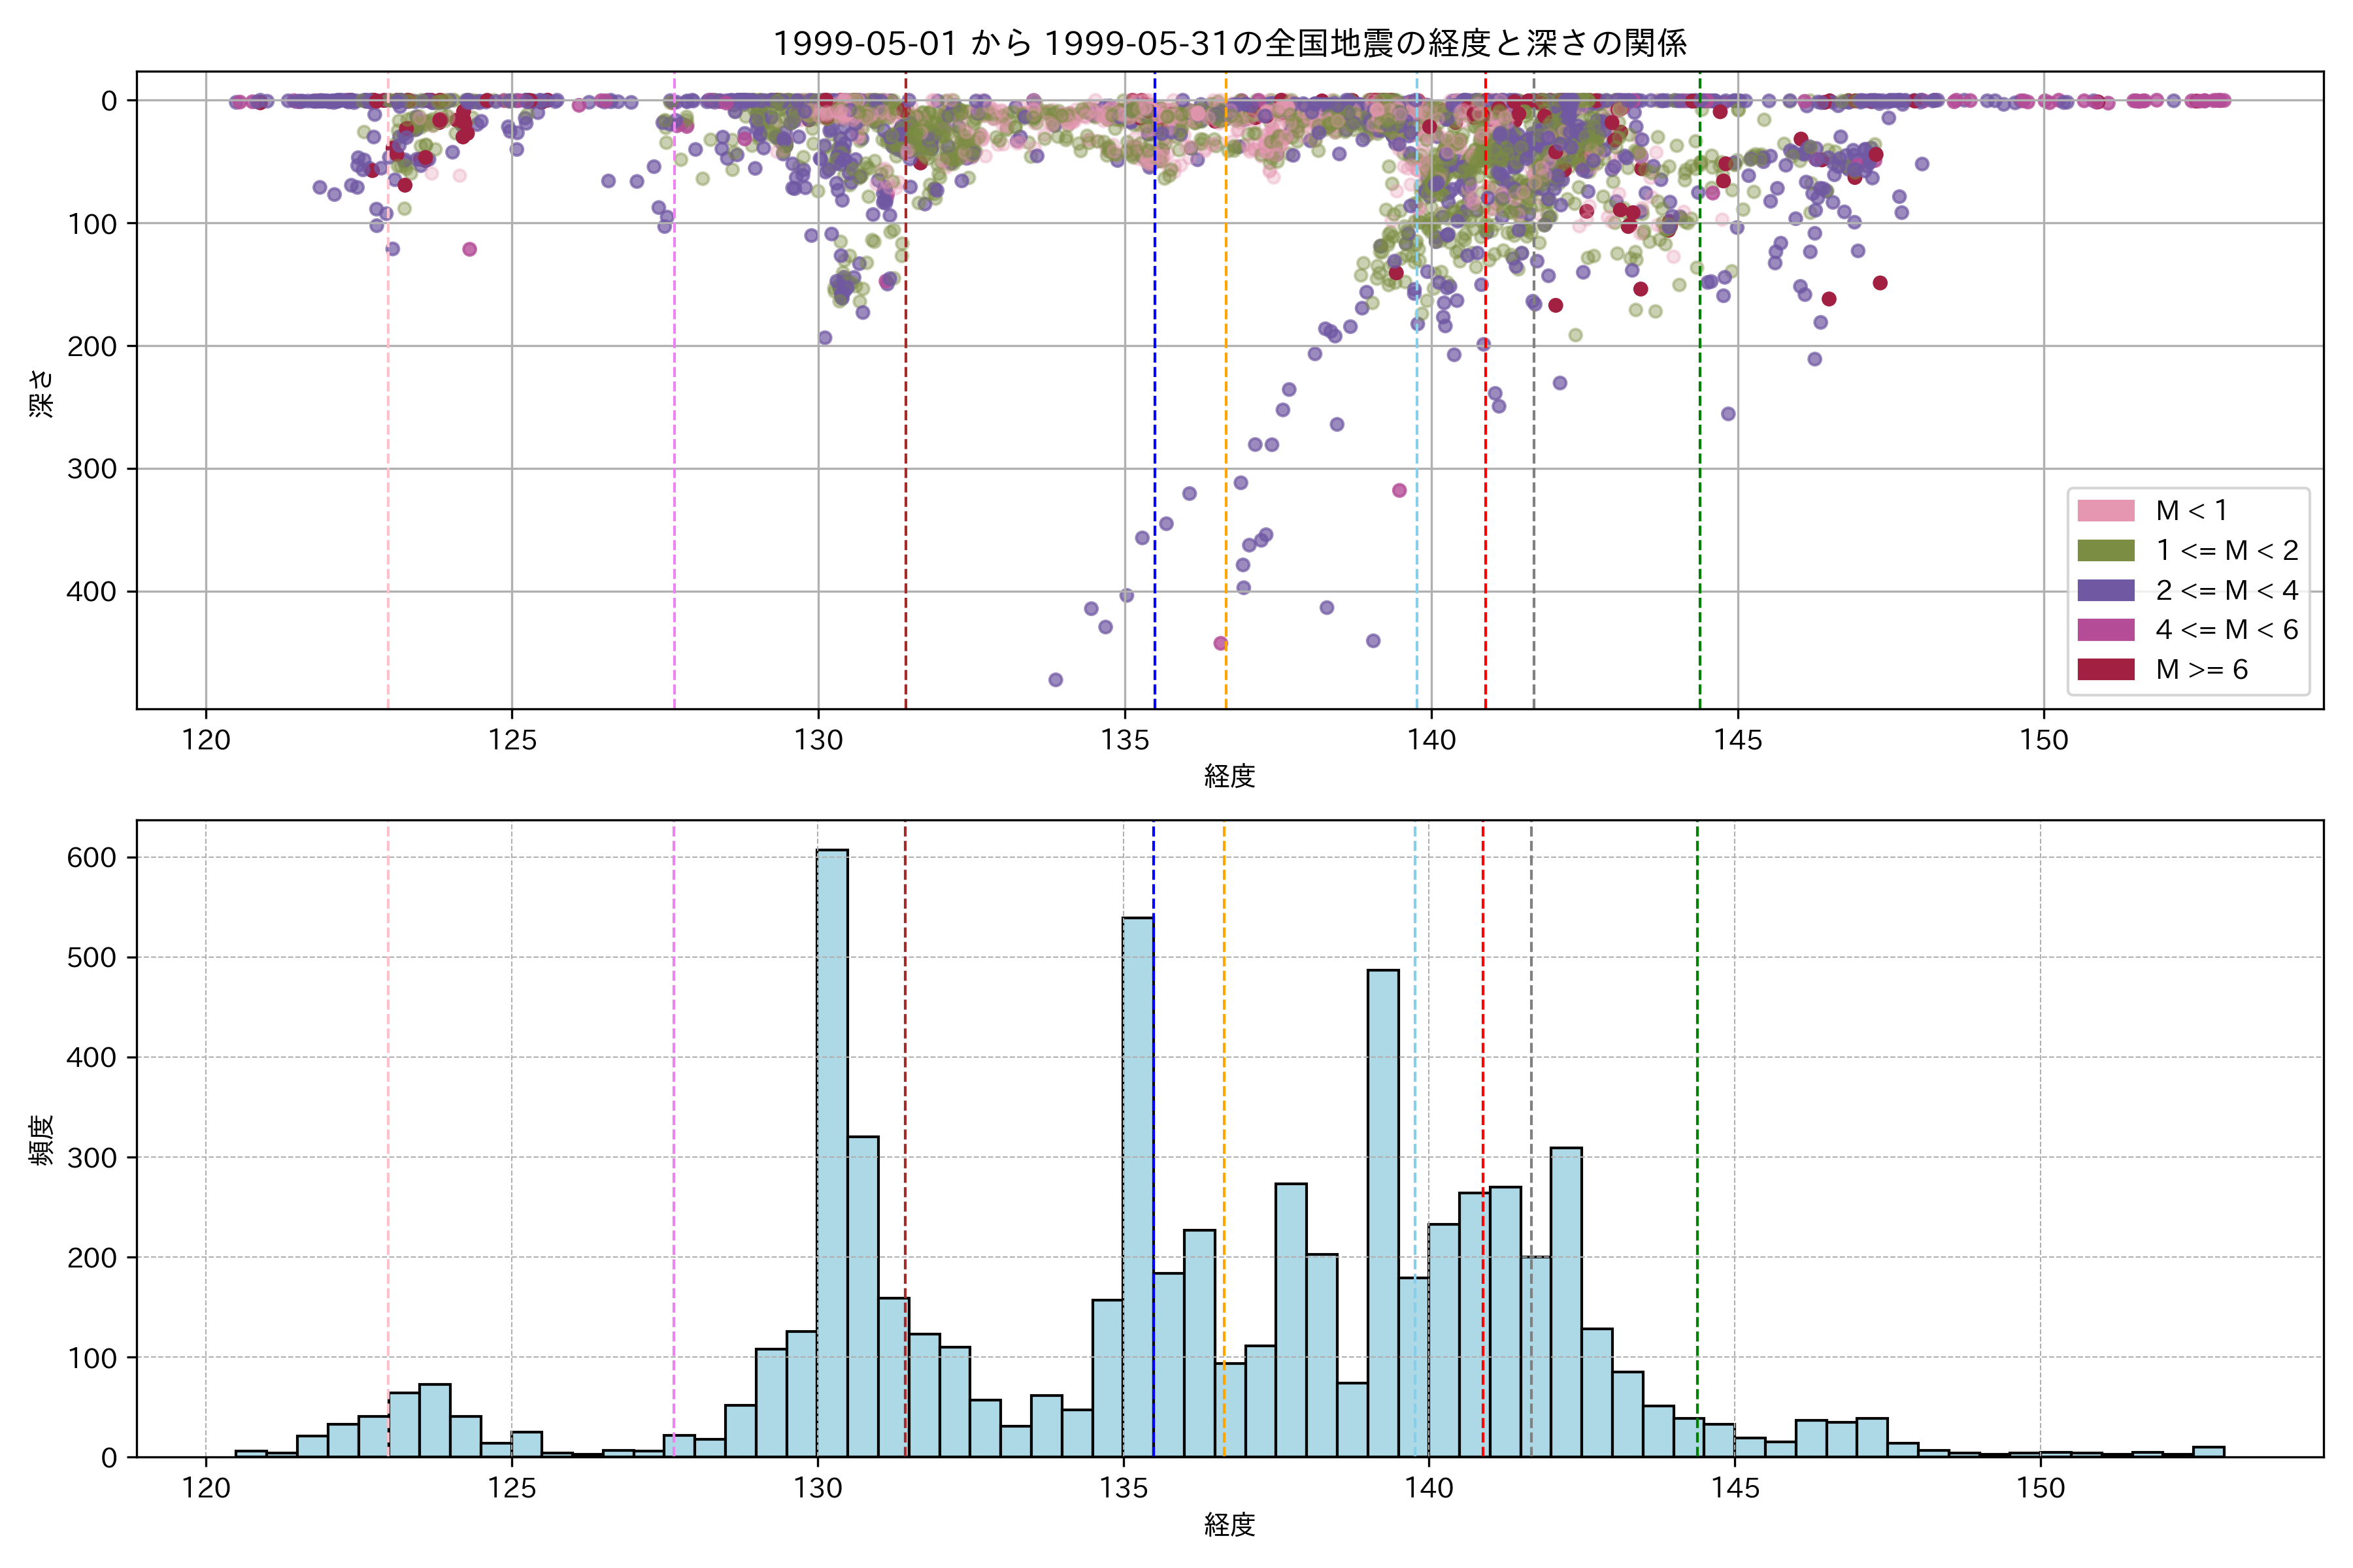The image size is (2353, 1568).
Task: Click the histogram bar peaking near 490
Action: pos(1382,1210)
